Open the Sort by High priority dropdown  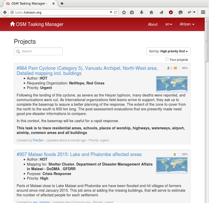[x=168, y=51]
